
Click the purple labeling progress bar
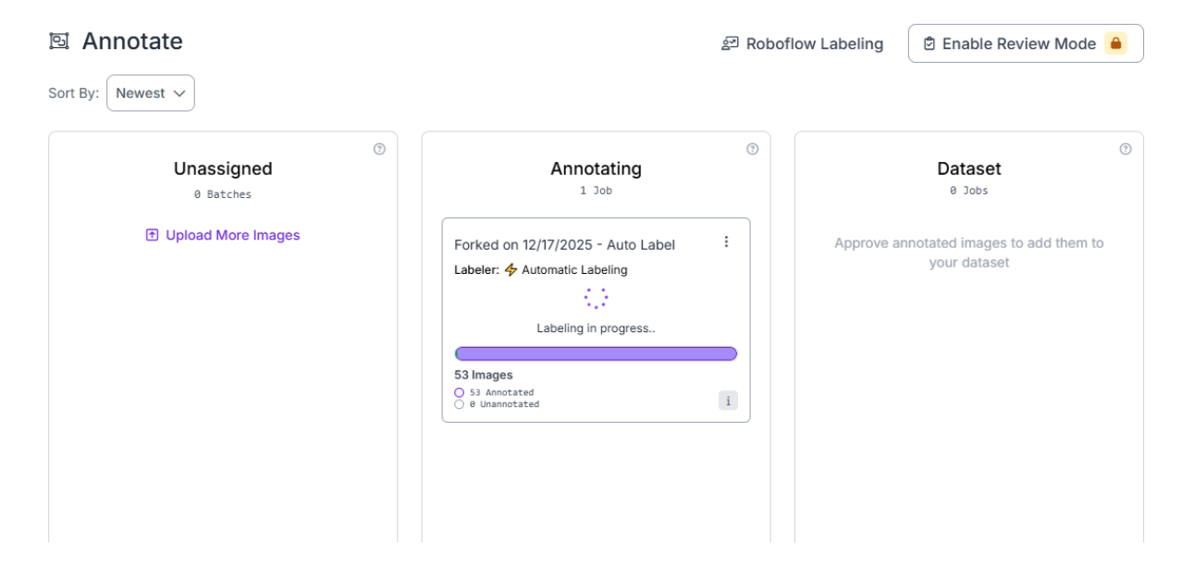(x=596, y=353)
